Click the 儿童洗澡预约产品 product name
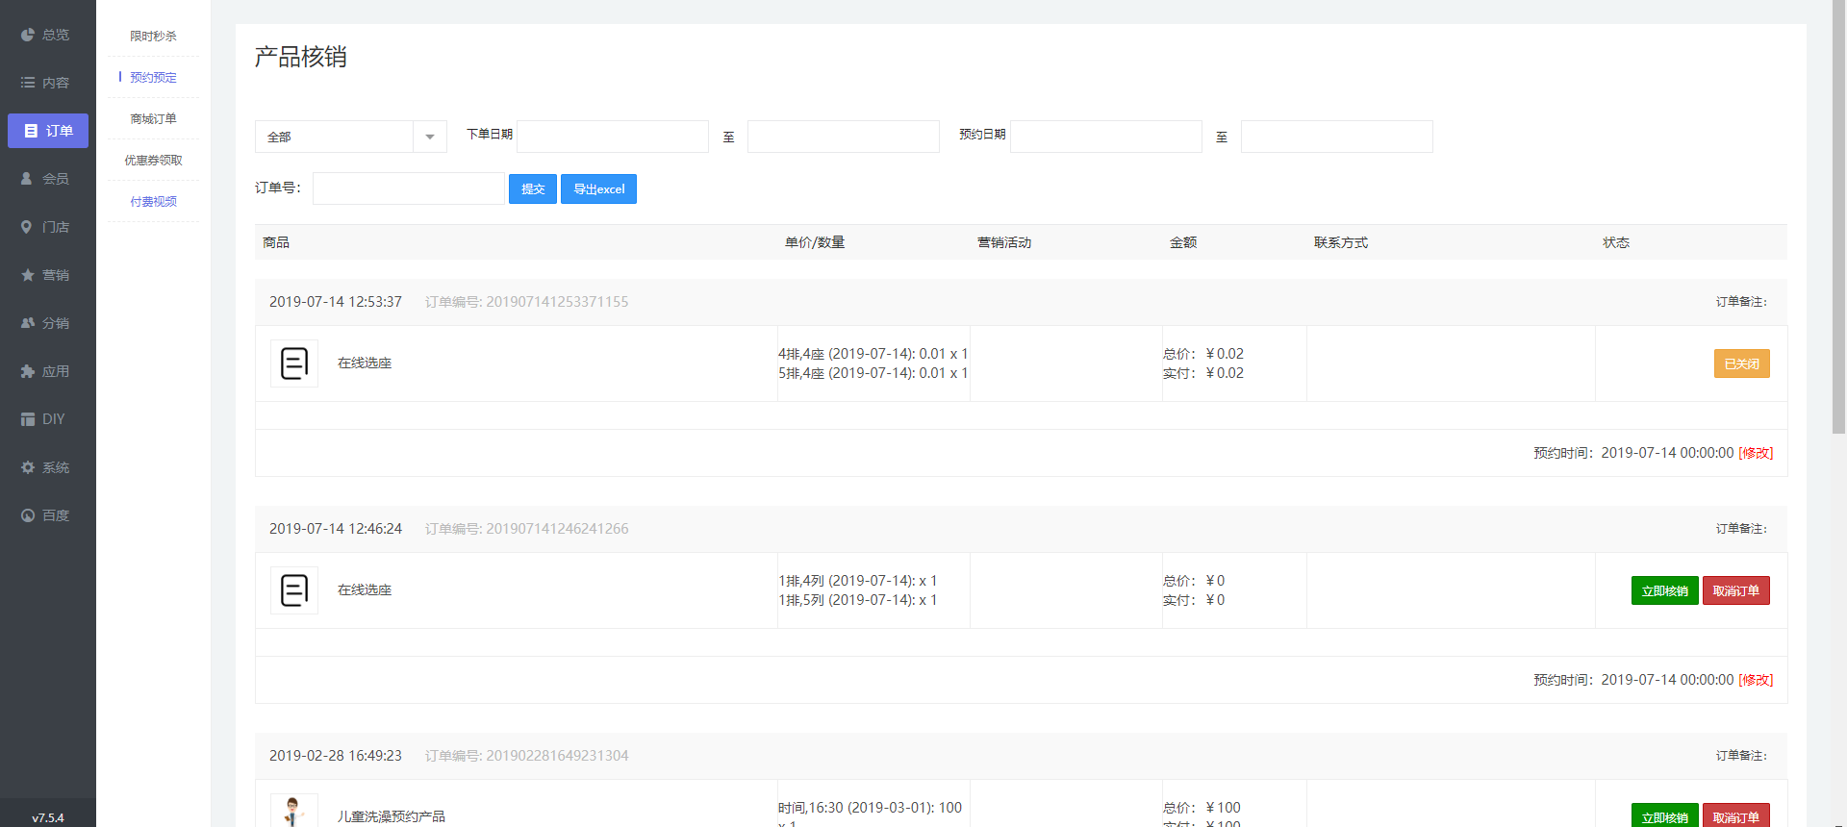The image size is (1847, 827). [x=392, y=816]
